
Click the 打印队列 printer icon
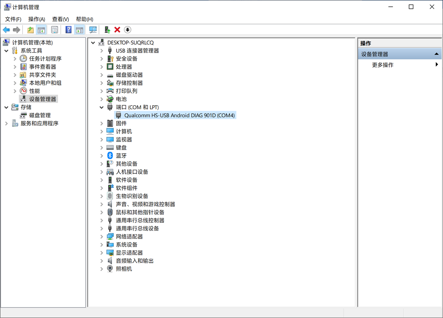tap(110, 91)
